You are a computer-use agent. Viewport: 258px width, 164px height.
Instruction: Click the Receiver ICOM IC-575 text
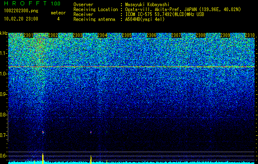[165, 14]
